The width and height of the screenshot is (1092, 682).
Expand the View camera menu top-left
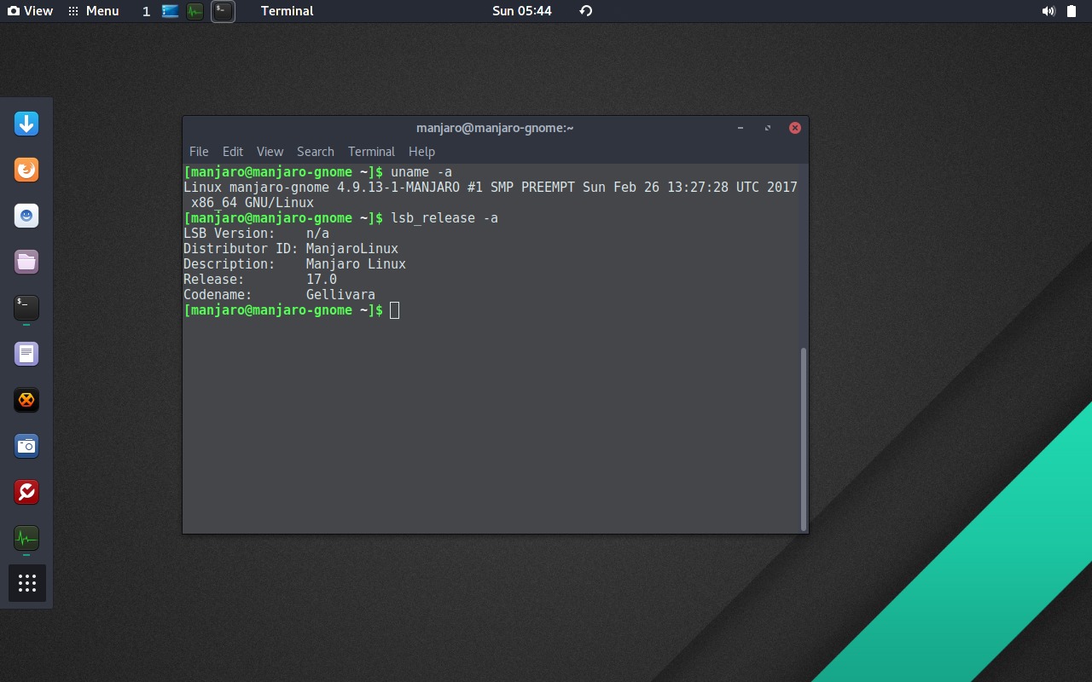point(30,11)
